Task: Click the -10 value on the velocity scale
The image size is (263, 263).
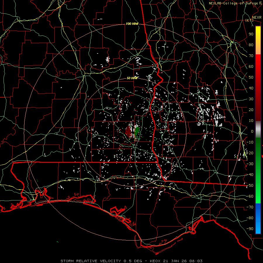Action: [250, 142]
